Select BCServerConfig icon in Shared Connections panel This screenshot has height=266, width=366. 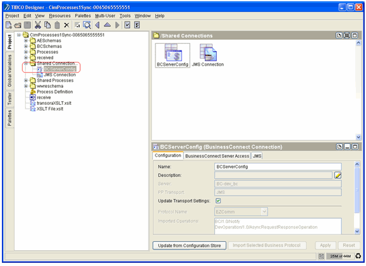(x=173, y=56)
